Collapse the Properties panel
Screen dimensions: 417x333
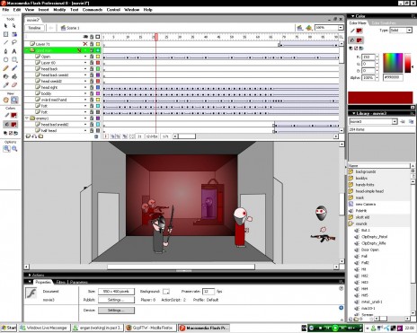pyautogui.click(x=30, y=282)
